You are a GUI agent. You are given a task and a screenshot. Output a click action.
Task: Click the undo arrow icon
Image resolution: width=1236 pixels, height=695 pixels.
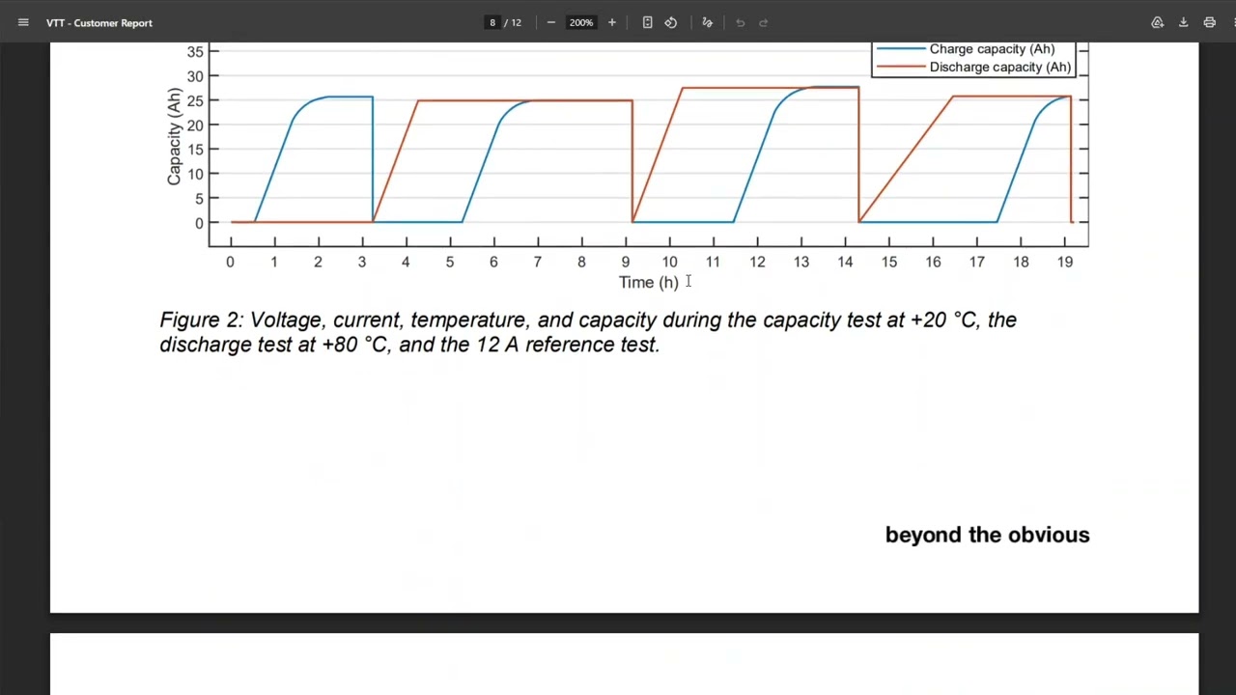741,22
